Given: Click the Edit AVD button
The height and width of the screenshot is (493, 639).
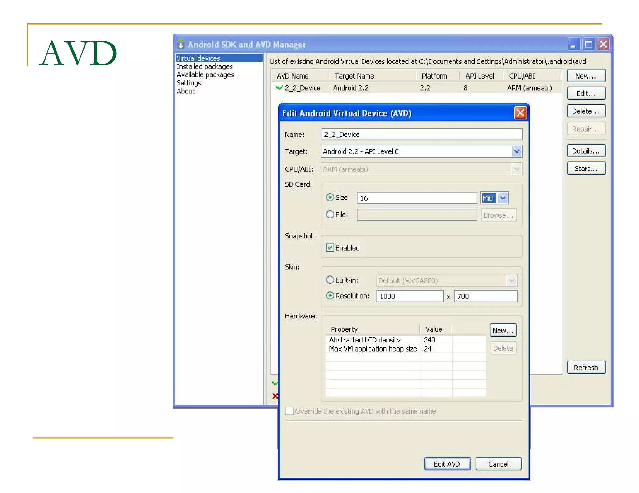Looking at the screenshot, I should [447, 464].
